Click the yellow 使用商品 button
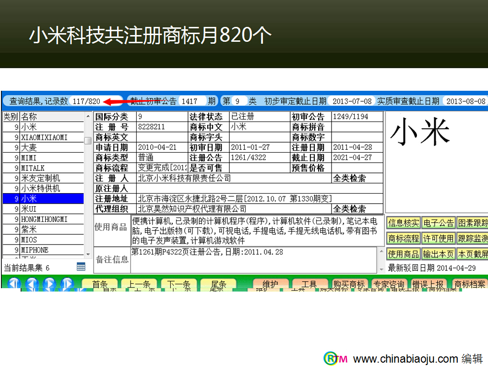The height and width of the screenshot is (366, 488). pyautogui.click(x=404, y=254)
